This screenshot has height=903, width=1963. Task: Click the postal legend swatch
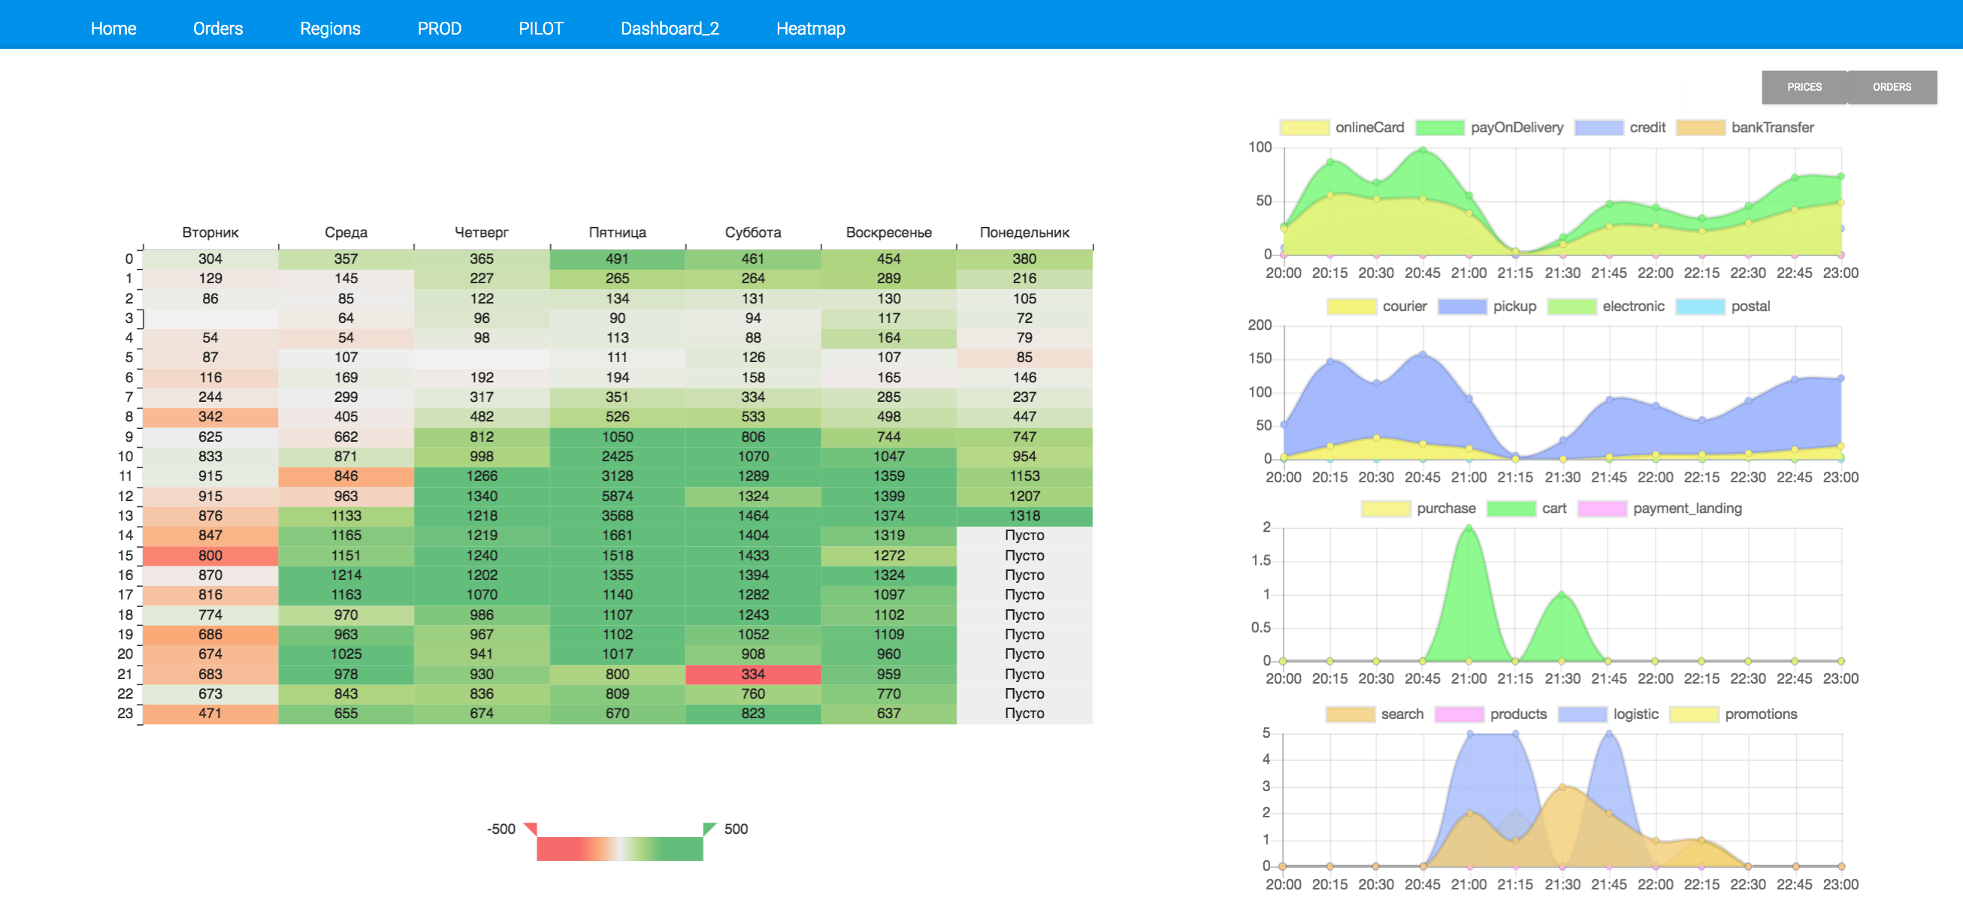point(1699,307)
